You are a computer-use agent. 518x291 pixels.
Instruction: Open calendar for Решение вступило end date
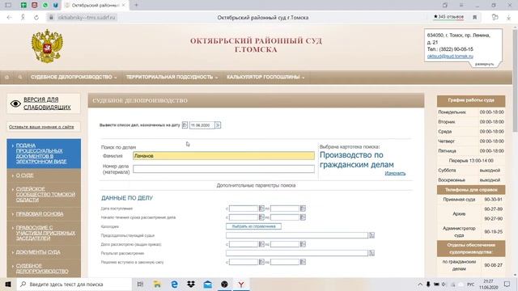point(303,262)
